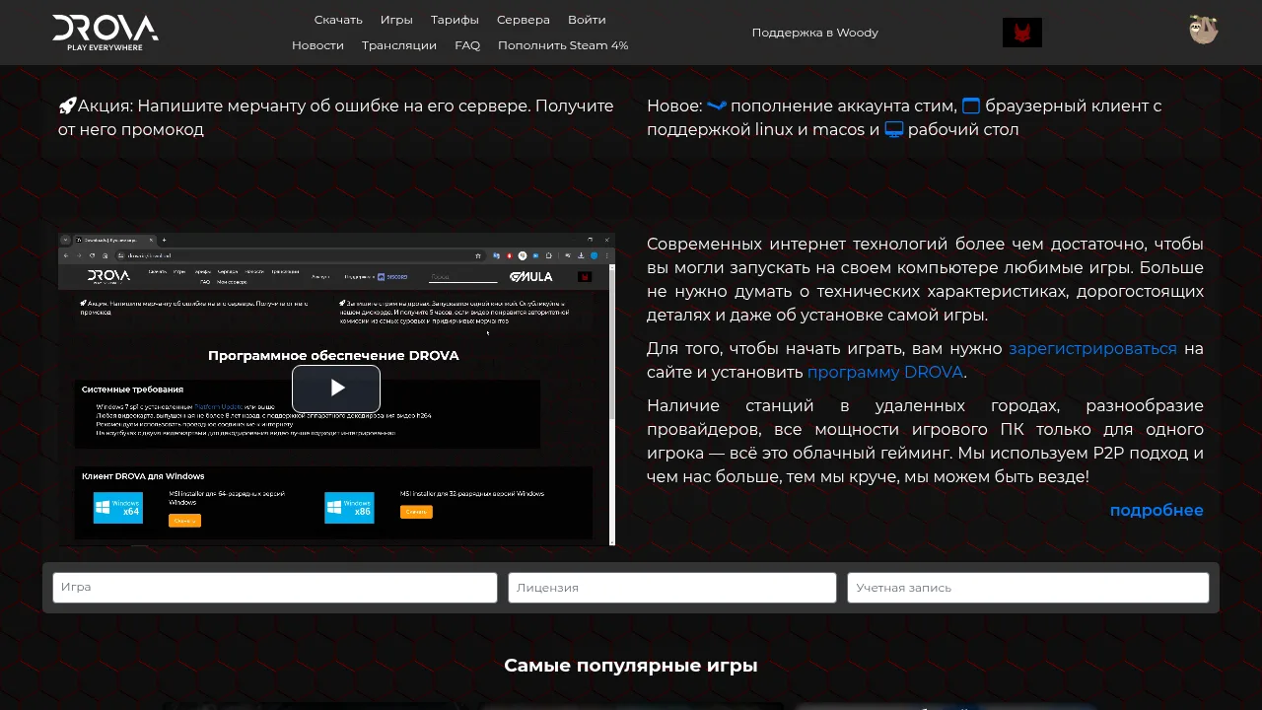Open the Тарифы page

(455, 20)
